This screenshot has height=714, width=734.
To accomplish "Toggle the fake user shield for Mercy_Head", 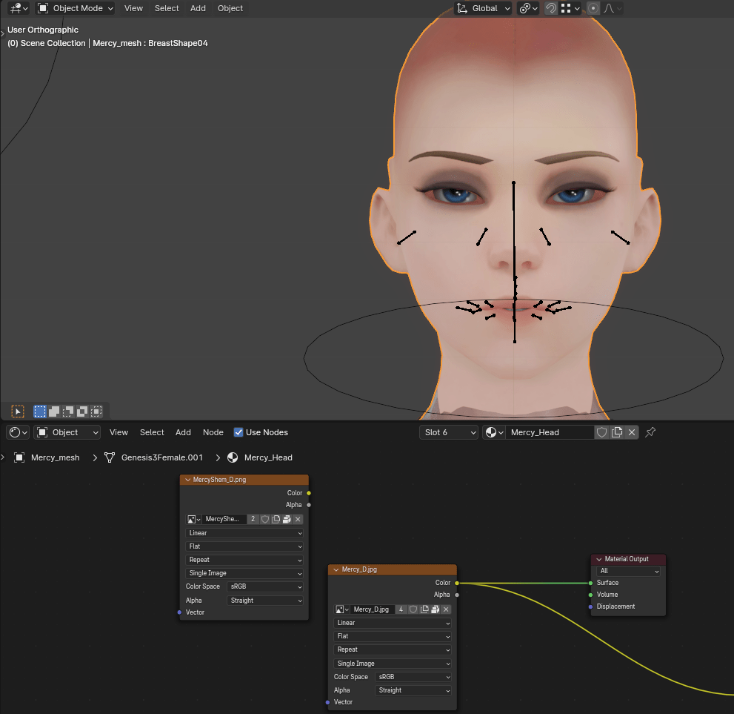I will click(601, 432).
